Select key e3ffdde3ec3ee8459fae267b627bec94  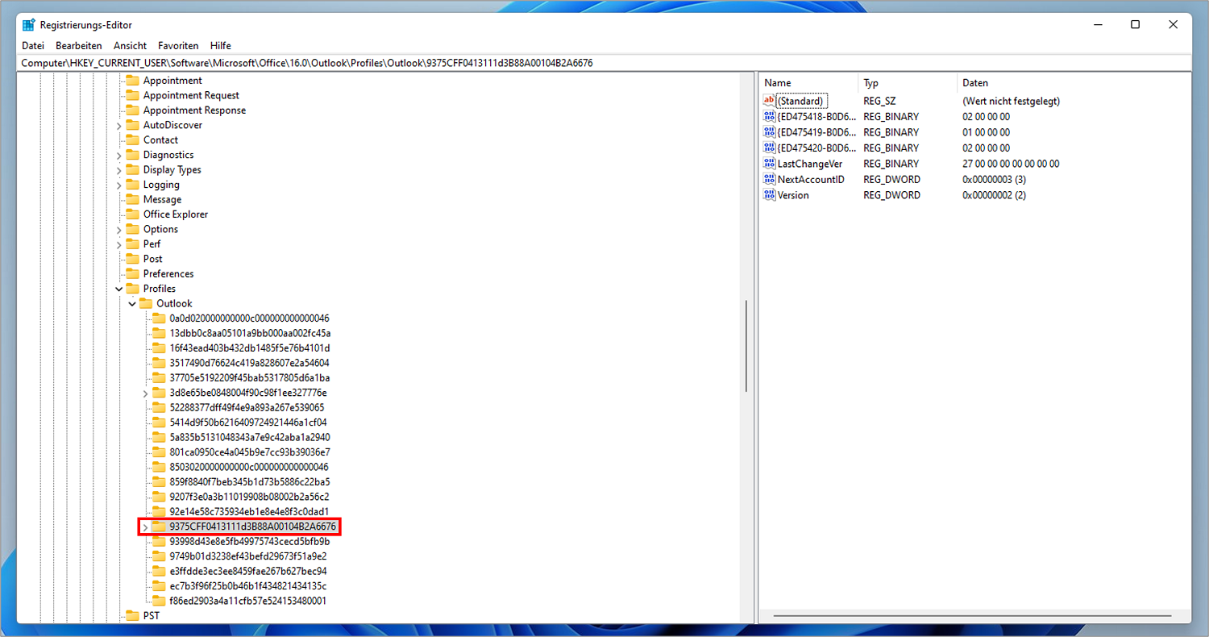tap(248, 572)
